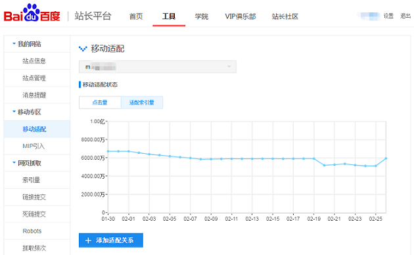Open 索引量 in sidebar

click(31, 180)
